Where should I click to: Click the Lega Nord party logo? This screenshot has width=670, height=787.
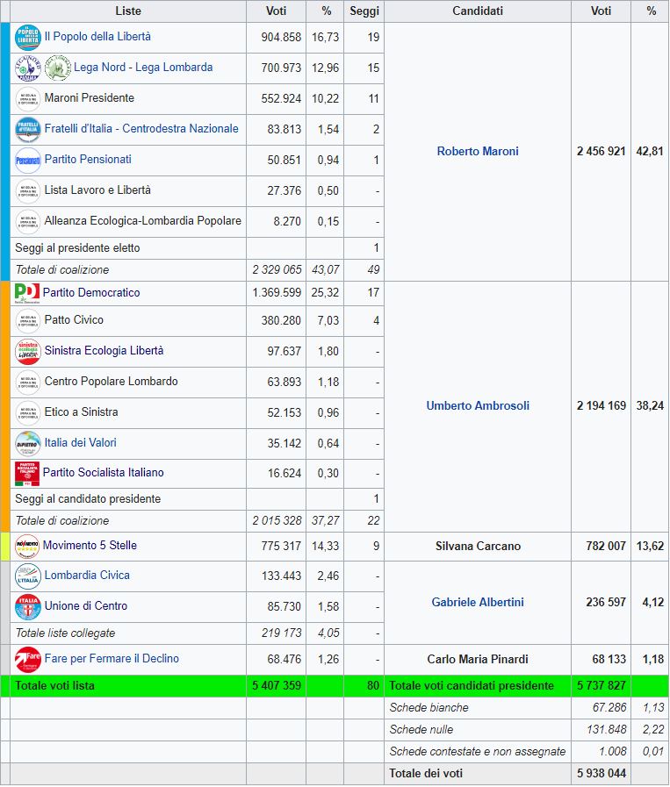28,68
